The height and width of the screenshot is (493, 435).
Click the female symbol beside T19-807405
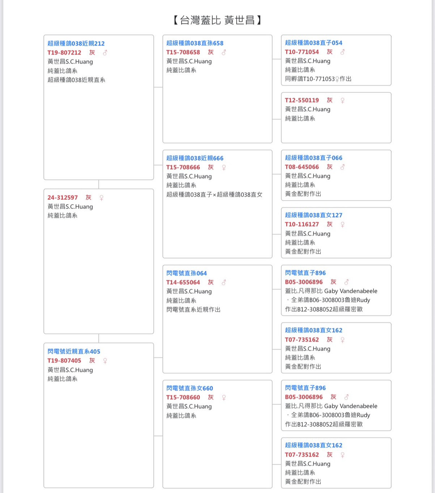click(105, 361)
